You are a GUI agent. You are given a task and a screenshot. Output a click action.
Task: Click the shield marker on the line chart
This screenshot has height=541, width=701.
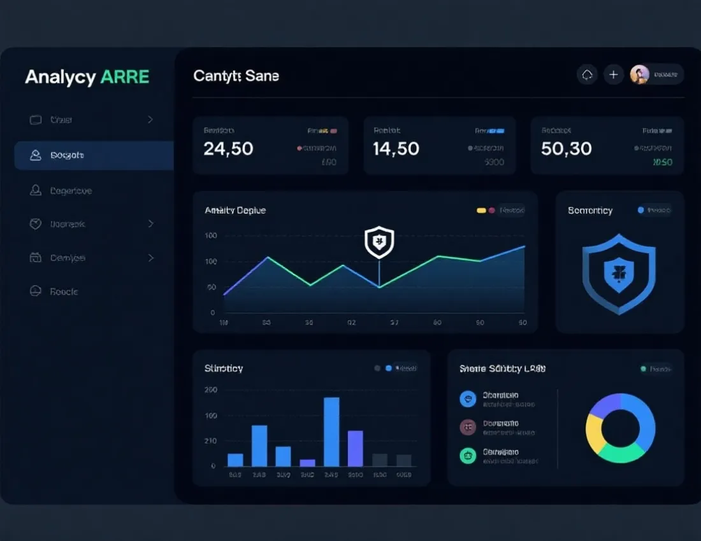(x=379, y=242)
